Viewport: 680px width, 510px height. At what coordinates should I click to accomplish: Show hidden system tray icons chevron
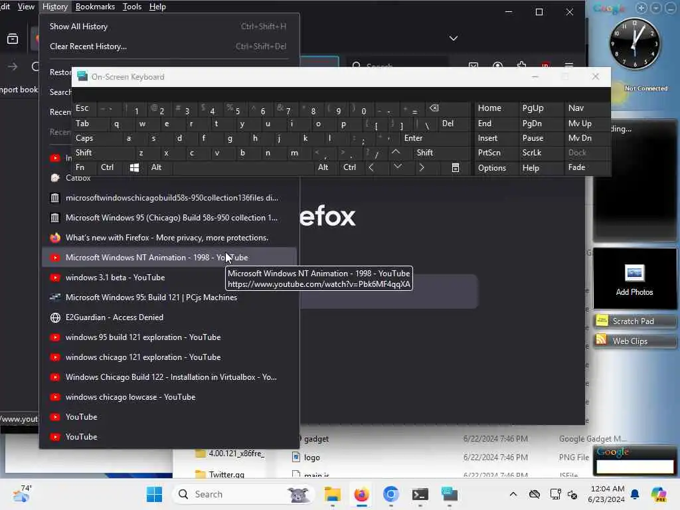click(513, 494)
